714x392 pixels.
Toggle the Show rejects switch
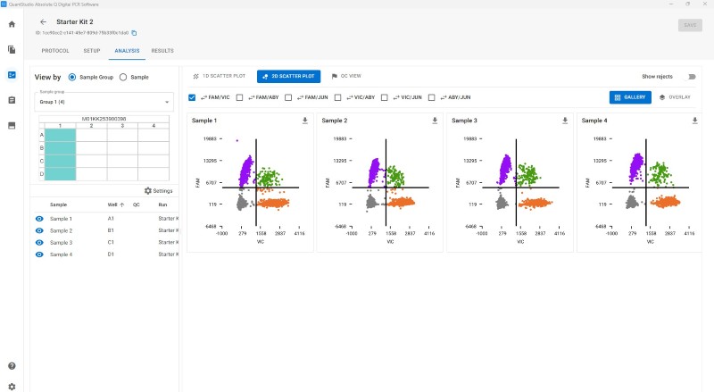coord(691,77)
